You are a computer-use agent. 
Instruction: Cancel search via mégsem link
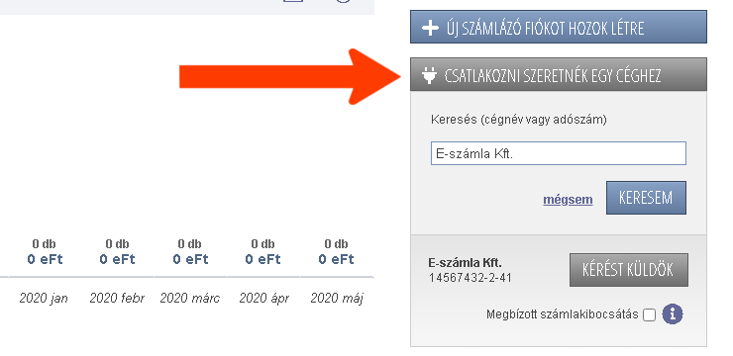(x=568, y=200)
